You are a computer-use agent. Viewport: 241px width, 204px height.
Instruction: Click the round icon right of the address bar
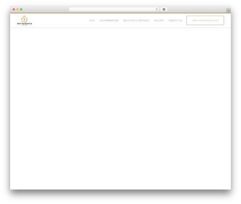click(x=164, y=9)
